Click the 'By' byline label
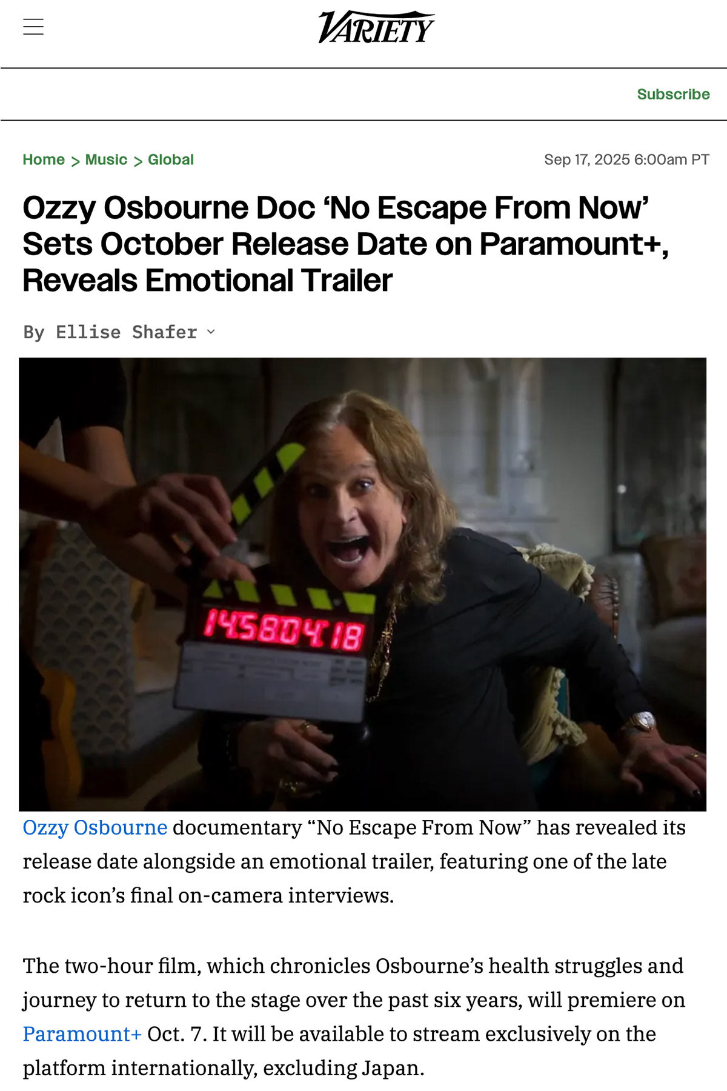 pyautogui.click(x=34, y=332)
